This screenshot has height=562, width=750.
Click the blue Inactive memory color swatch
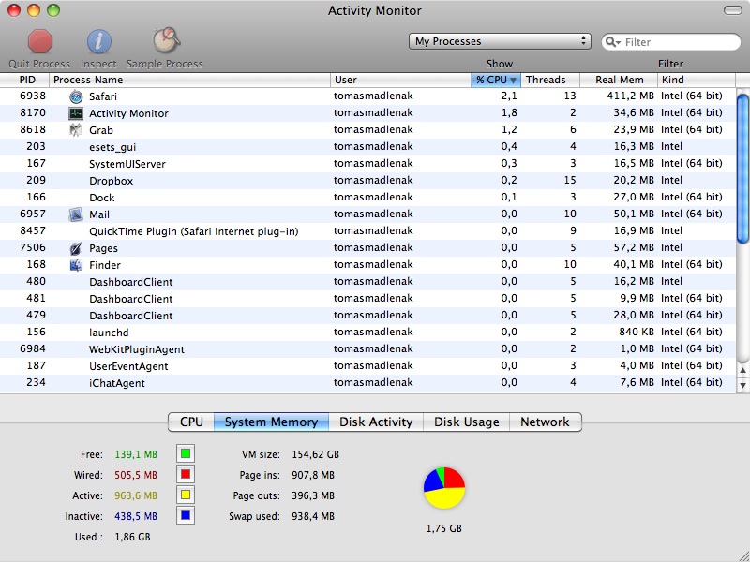pos(186,516)
